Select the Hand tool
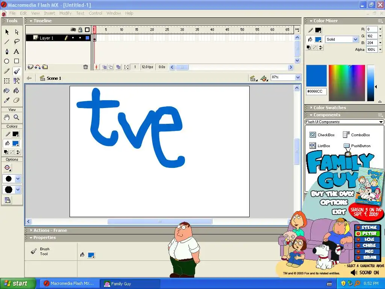 (7, 117)
